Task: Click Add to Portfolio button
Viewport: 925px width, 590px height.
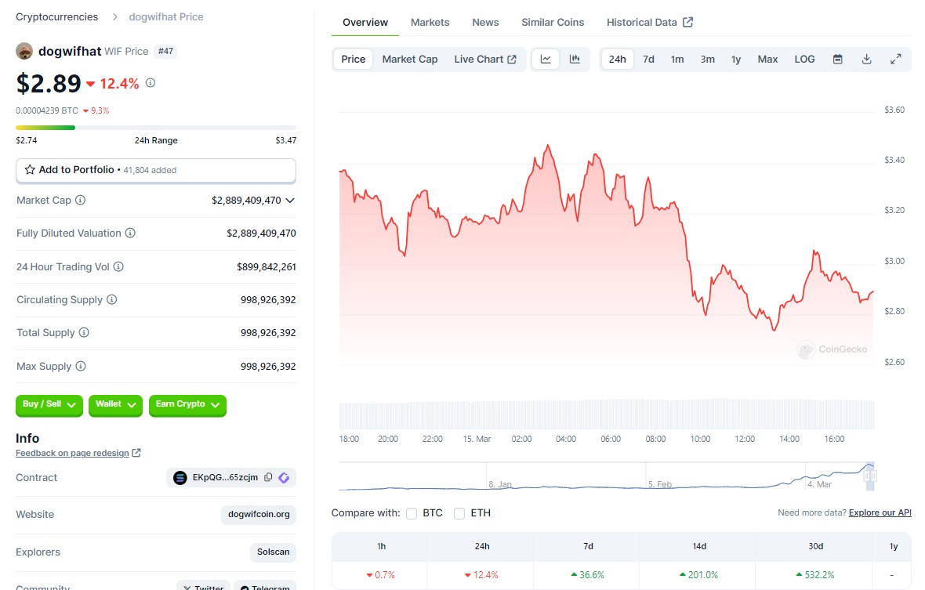Action: pos(156,170)
